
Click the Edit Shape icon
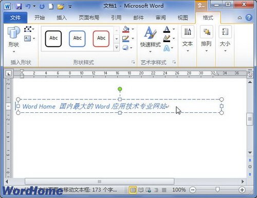28,29
